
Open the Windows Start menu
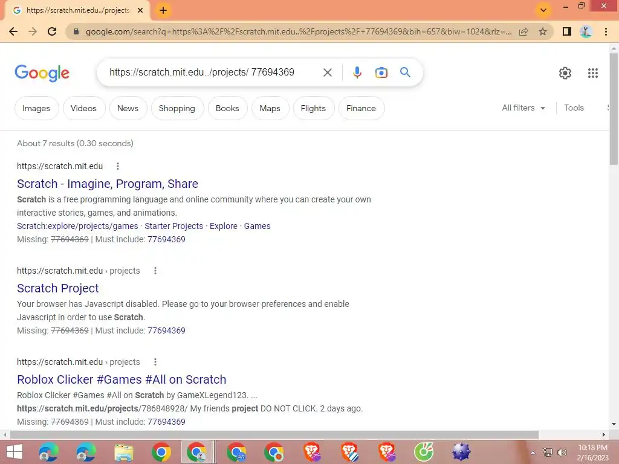15,452
